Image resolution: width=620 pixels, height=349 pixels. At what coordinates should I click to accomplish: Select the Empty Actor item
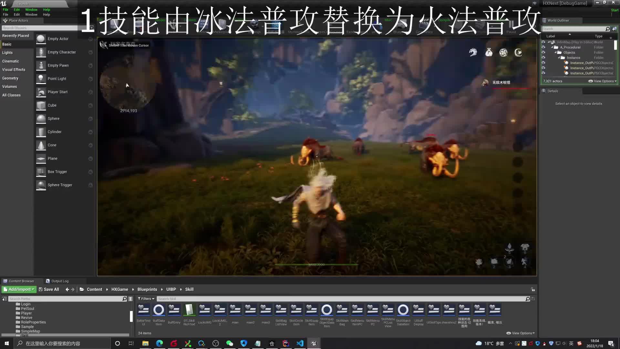point(64,39)
